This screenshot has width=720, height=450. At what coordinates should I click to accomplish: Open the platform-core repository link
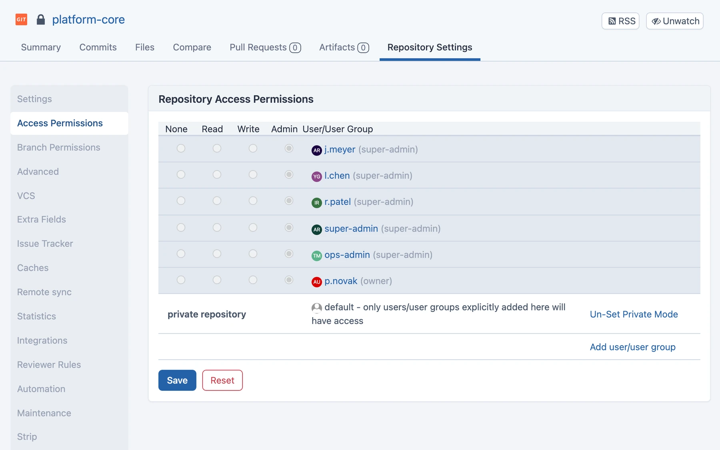coord(88,19)
